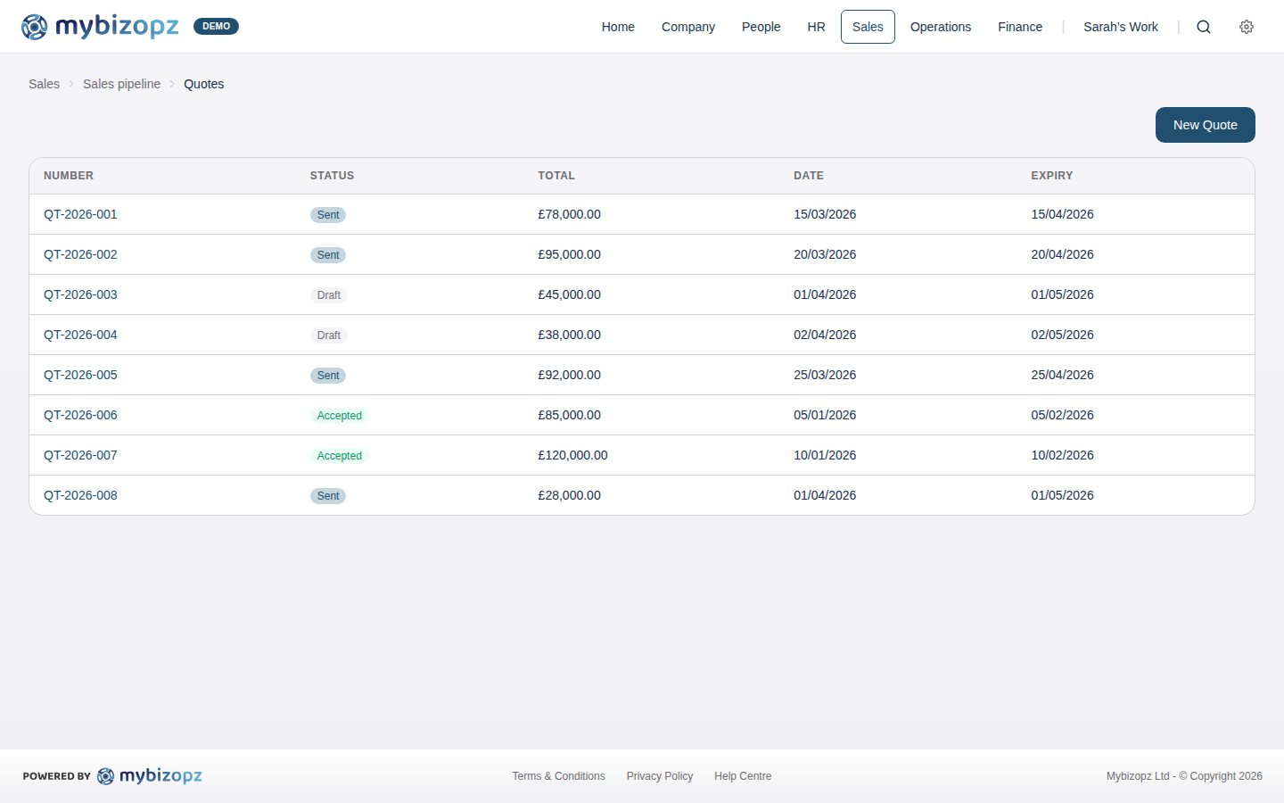
Task: Click the Draft badge for QT-2026-003
Action: [328, 295]
